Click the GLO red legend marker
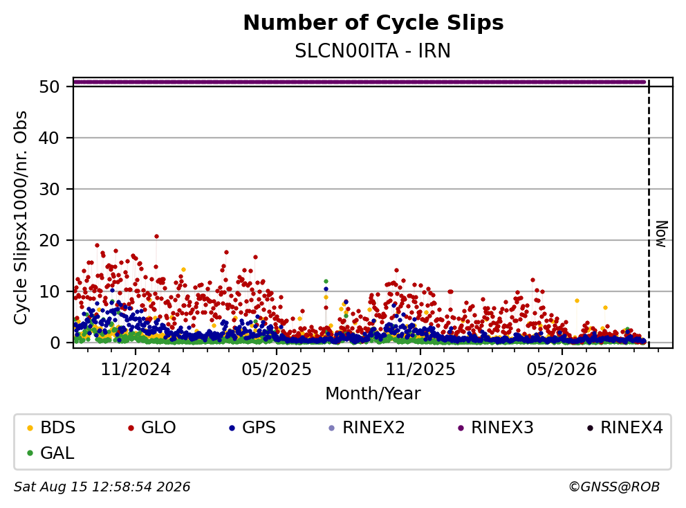The height and width of the screenshot is (508, 686). click(131, 428)
